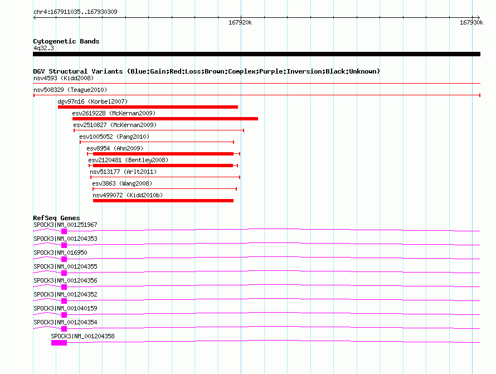Click the exon box of NM_001204352

tap(64, 301)
